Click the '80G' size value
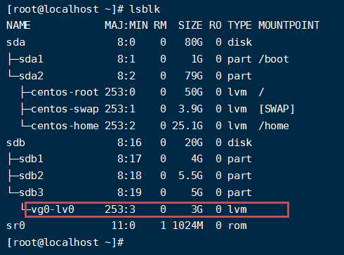344x255 pixels. [194, 42]
